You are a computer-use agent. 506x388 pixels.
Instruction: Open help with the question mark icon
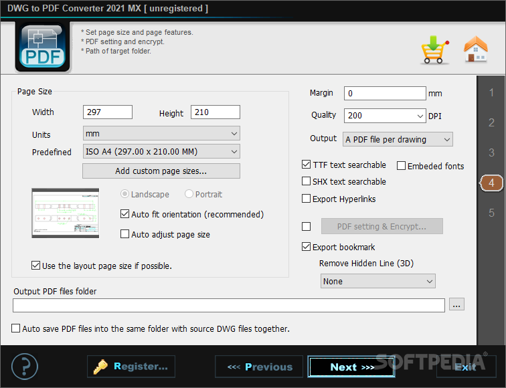pos(25,367)
